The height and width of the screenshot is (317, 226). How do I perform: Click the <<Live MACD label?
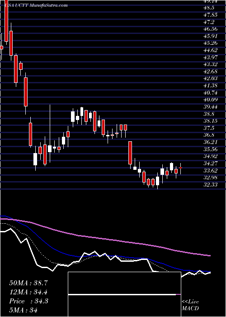point(190,305)
